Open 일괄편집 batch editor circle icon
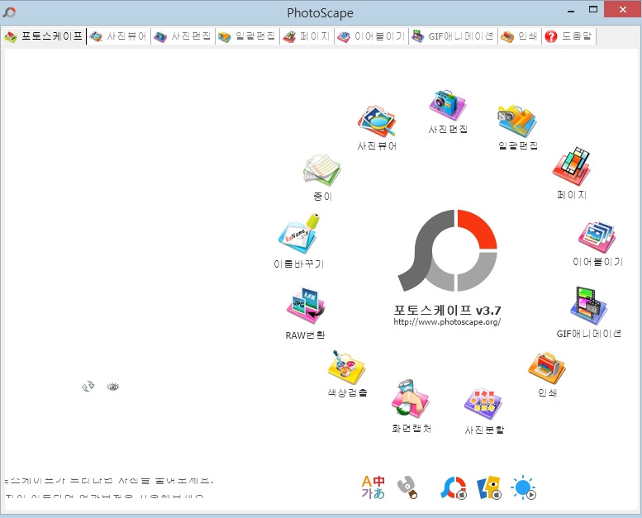This screenshot has width=642, height=518. [x=517, y=121]
